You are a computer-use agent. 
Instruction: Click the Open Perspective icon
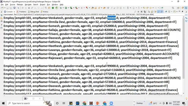click(x=178, y=8)
